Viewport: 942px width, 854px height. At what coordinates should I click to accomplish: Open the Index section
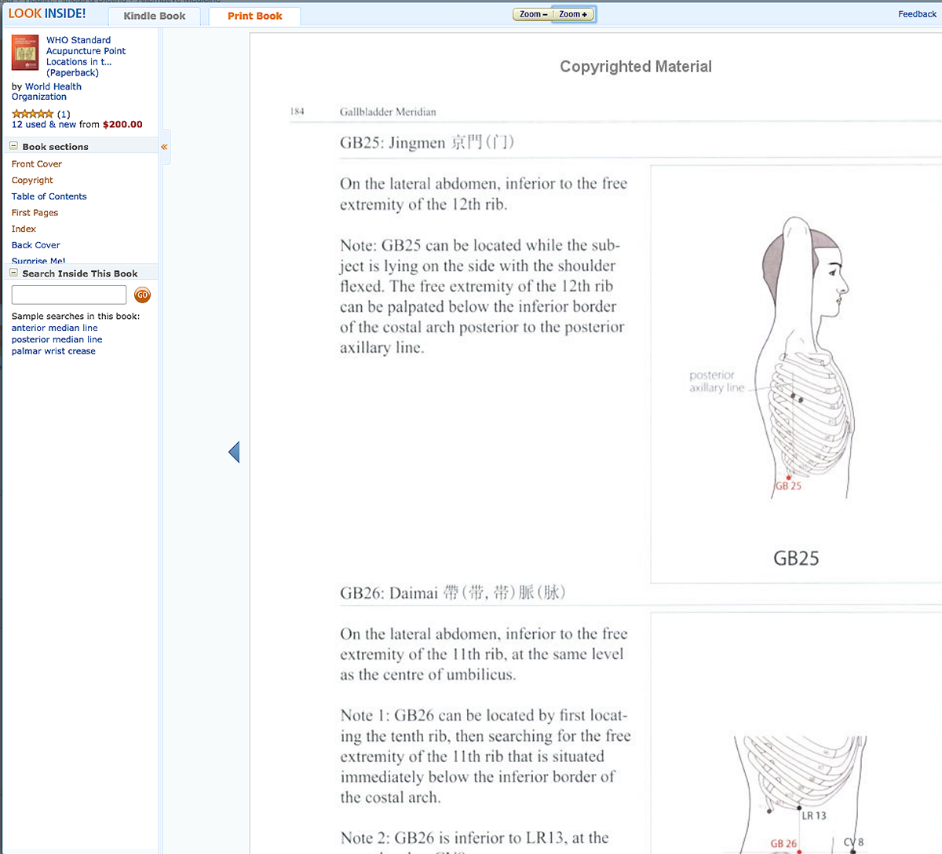24,229
